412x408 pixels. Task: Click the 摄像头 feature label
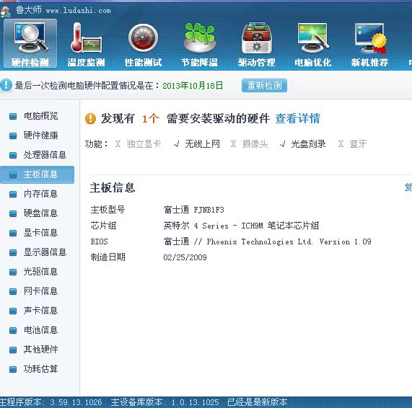coord(255,144)
